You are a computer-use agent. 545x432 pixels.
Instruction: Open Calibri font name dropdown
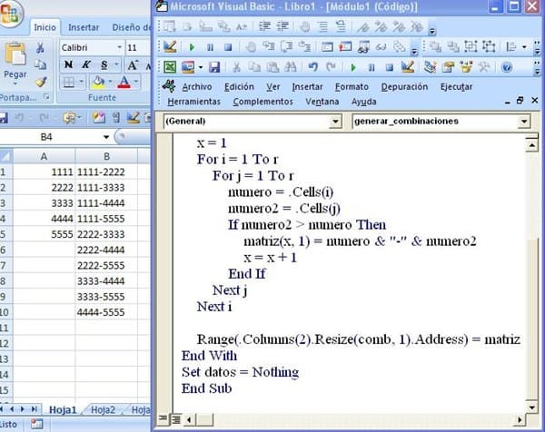(x=119, y=47)
